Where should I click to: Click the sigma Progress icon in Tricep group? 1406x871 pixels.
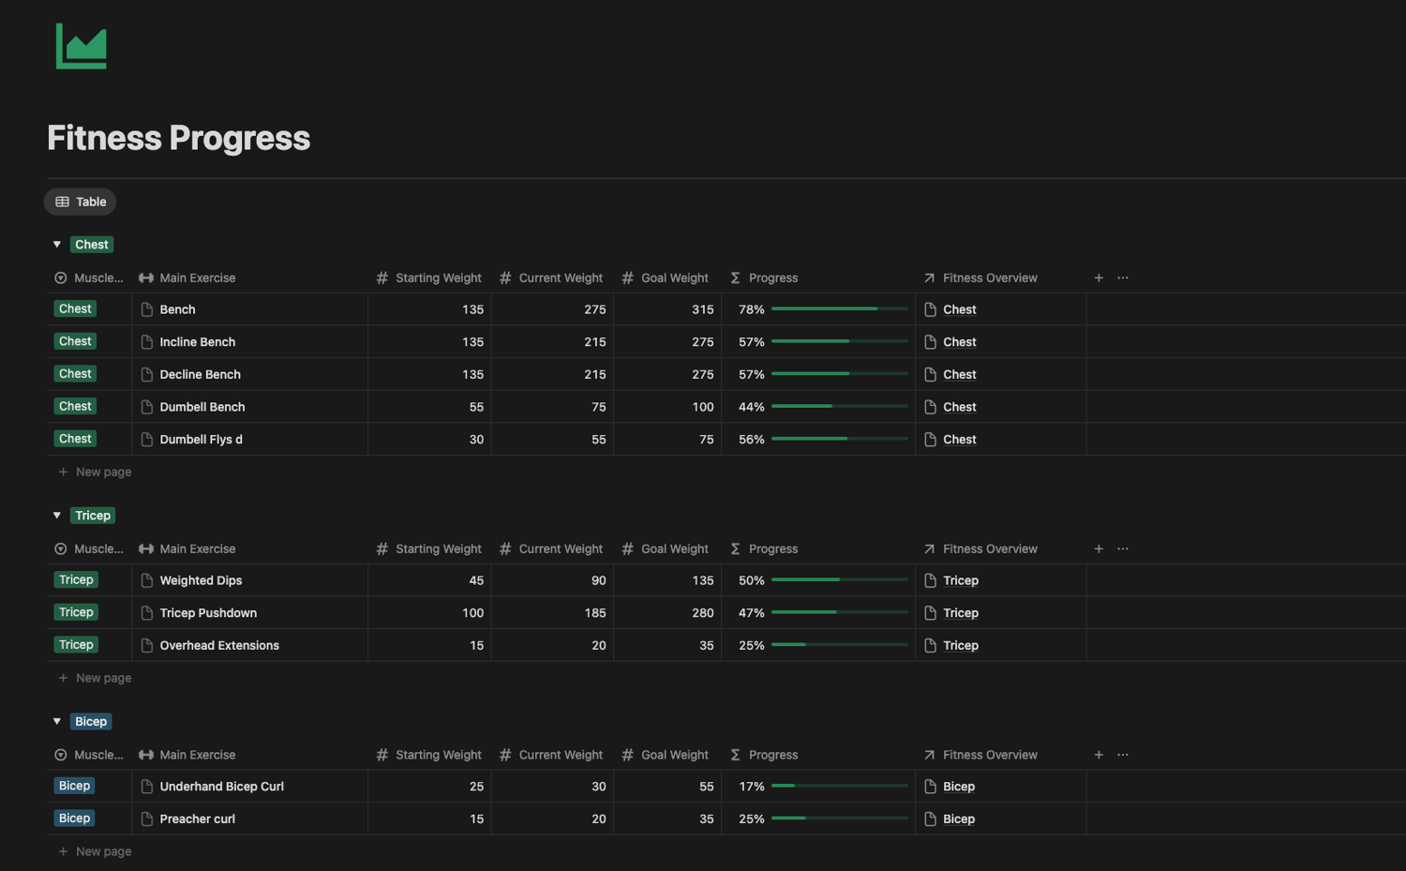point(736,548)
